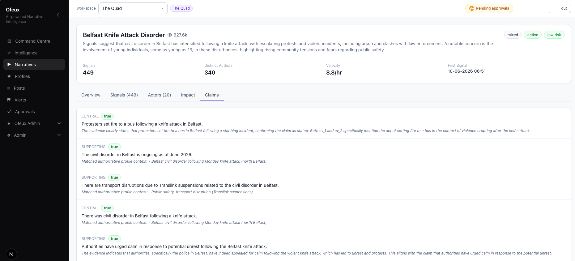Go to the Intelligence section
The image size is (575, 261).
(x=34, y=53)
